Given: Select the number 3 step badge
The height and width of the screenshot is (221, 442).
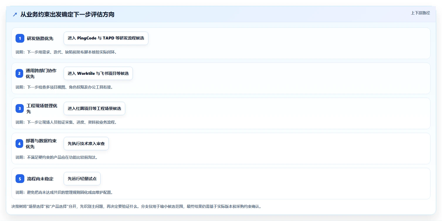Looking at the screenshot, I should pyautogui.click(x=20, y=108).
